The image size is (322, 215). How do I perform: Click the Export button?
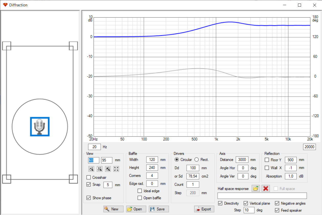(x=204, y=209)
